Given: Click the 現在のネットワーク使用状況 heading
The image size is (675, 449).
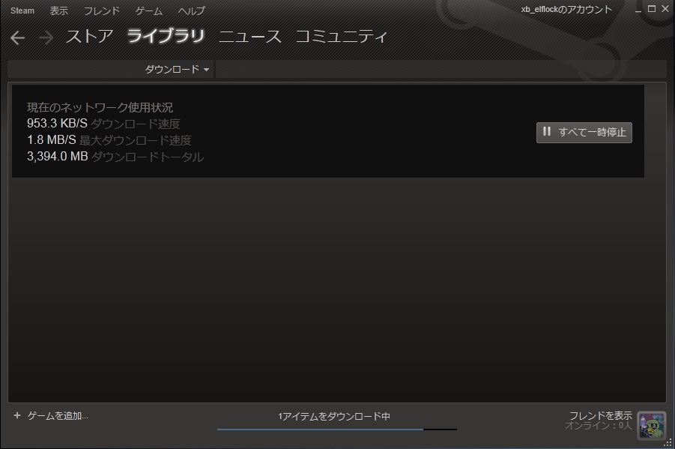Looking at the screenshot, I should pos(100,107).
